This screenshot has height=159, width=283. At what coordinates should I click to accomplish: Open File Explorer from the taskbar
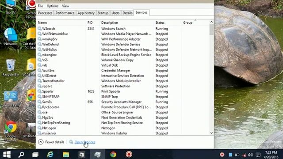(x=66, y=155)
